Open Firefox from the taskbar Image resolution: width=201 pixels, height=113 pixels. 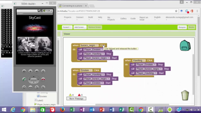pos(62,110)
